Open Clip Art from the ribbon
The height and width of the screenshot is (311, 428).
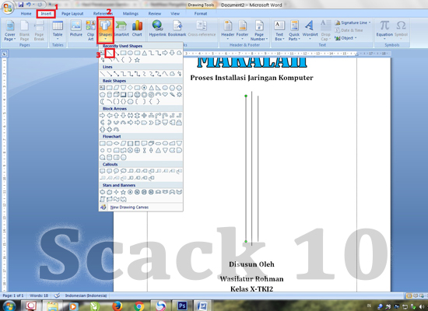[x=90, y=30]
